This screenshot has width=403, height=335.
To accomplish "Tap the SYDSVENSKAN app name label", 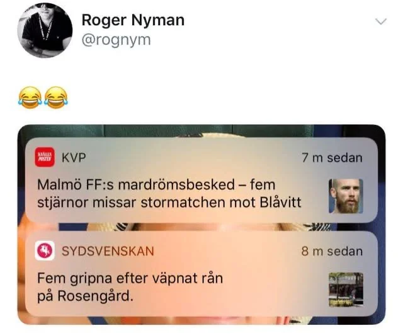I will coord(108,251).
